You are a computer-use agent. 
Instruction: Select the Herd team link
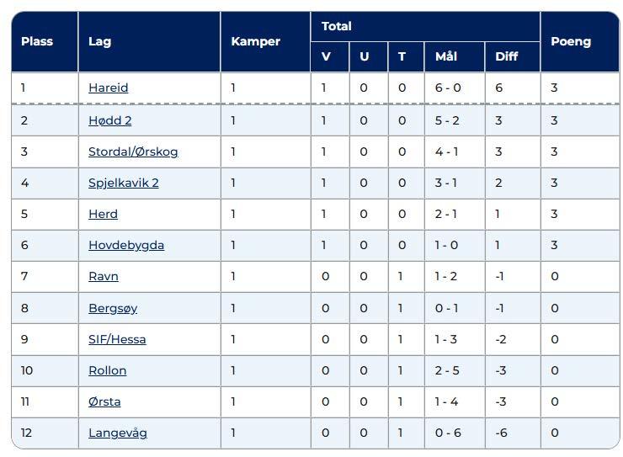[x=103, y=214]
